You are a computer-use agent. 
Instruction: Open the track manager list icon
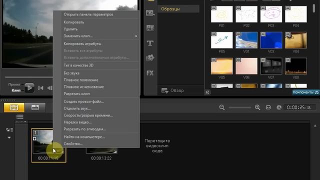tap(19, 116)
